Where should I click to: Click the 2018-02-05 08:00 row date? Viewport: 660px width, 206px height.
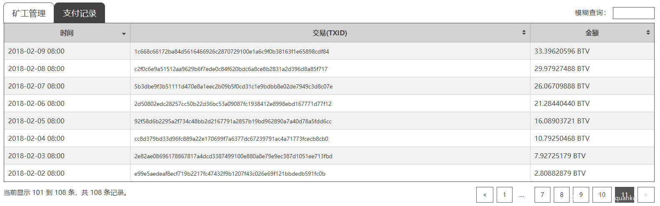[36, 121]
